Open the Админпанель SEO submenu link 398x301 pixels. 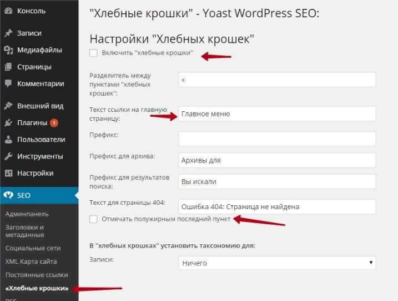pos(27,214)
